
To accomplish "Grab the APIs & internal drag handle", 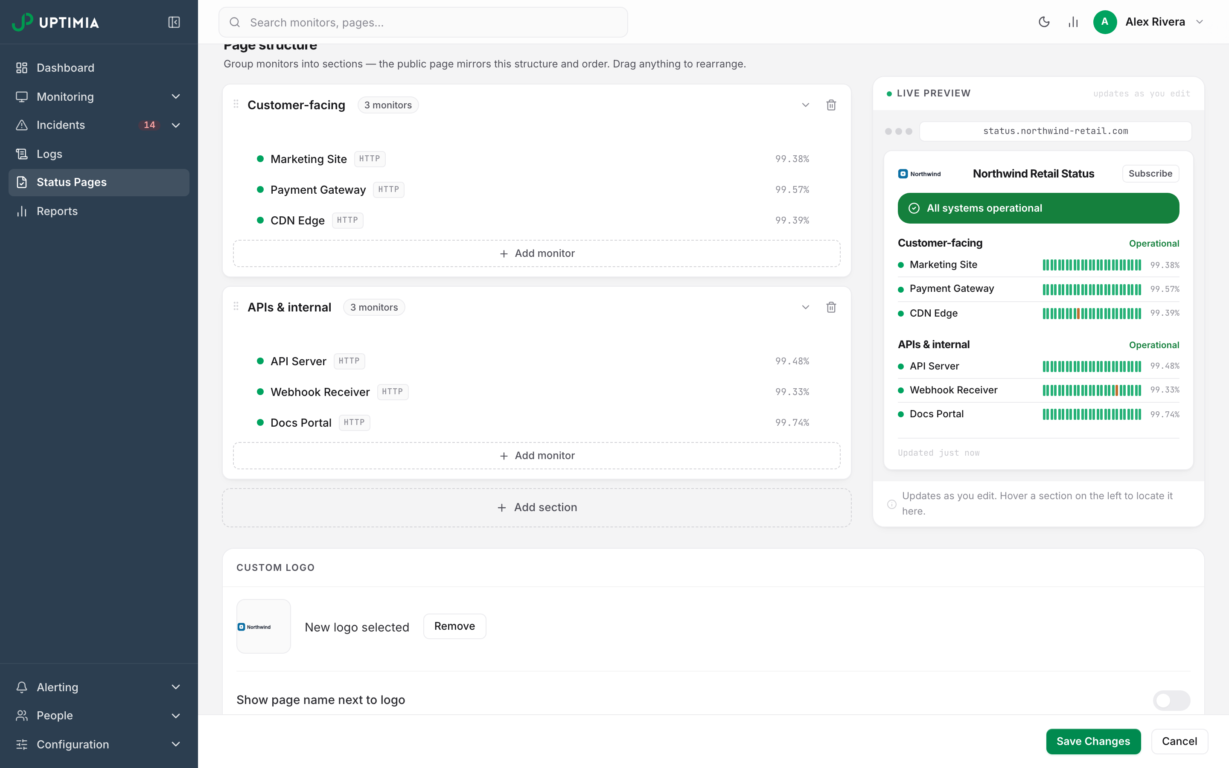I will pos(236,306).
